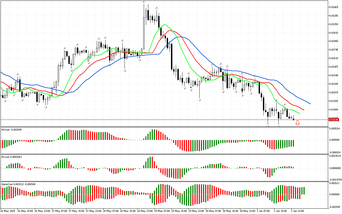Select the right end of the blue Alligator line

310,104
